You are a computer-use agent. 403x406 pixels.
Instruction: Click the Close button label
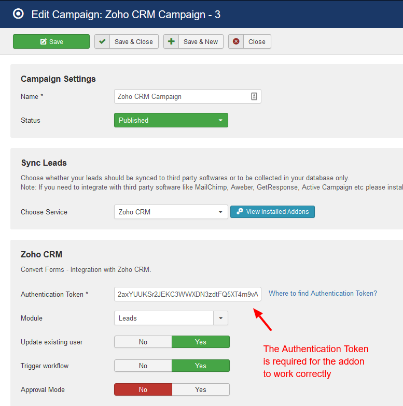tap(257, 41)
